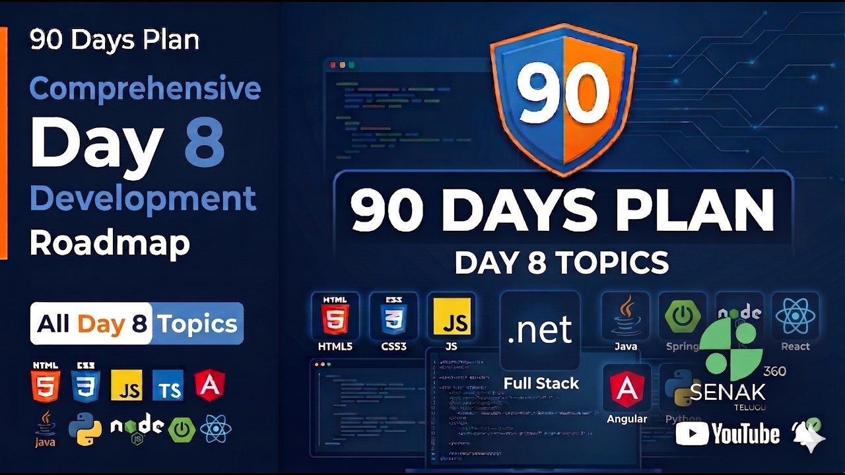Select the word "Comprehensive"
Viewport: 845px width, 475px height.
pos(145,89)
